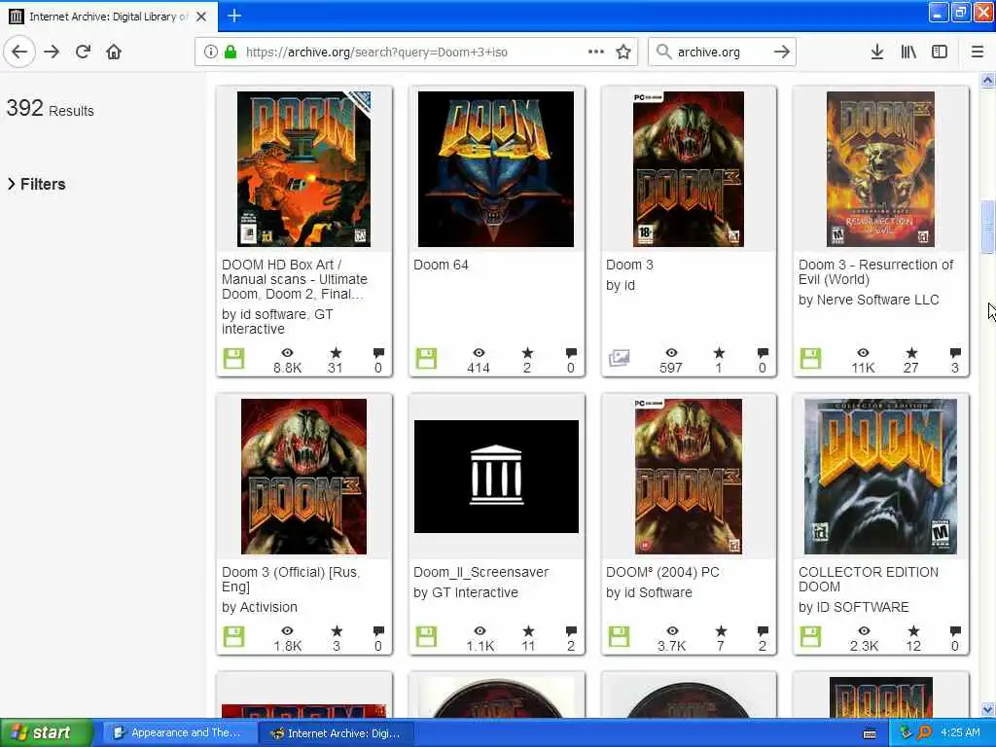Expand the Filters section
Image resolution: width=996 pixels, height=747 pixels.
pyautogui.click(x=37, y=184)
